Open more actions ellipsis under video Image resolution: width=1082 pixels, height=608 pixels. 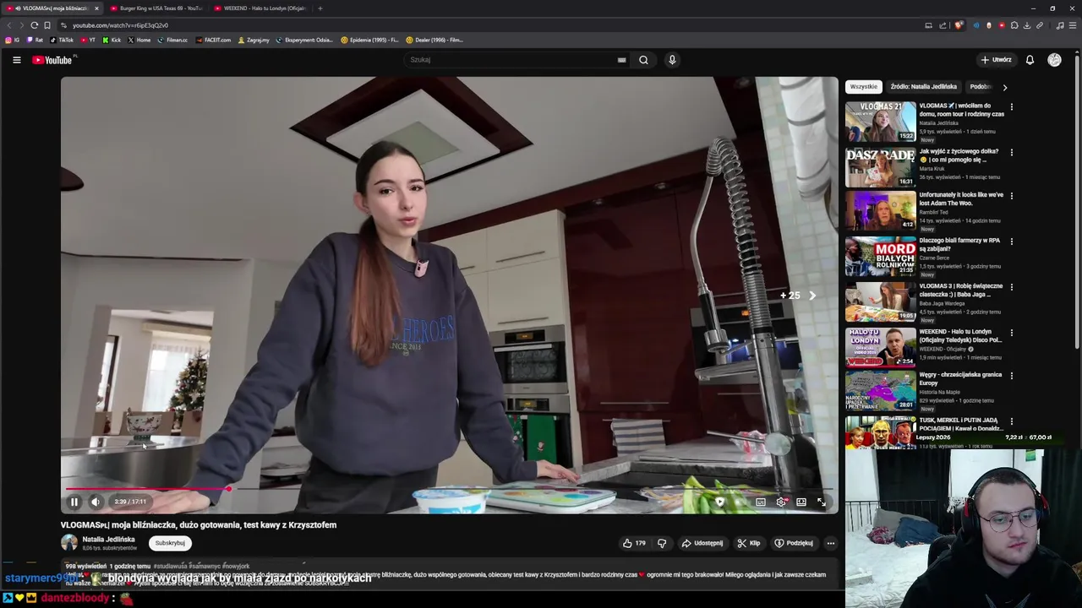(x=831, y=543)
